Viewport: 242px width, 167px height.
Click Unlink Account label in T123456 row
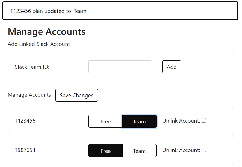coord(181,121)
